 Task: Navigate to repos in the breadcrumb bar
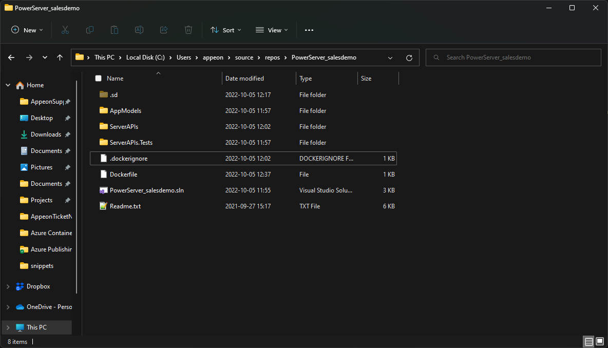point(272,57)
